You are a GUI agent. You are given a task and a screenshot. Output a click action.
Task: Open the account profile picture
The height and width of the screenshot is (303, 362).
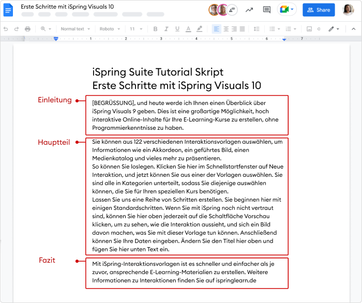348,10
